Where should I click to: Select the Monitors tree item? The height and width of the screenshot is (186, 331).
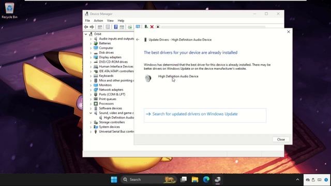106,85
